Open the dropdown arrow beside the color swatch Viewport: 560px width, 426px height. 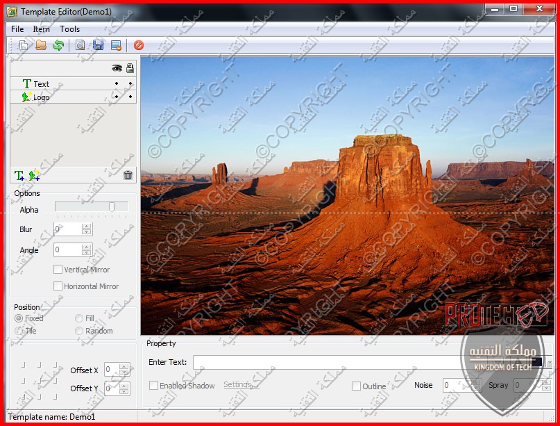pos(549,362)
